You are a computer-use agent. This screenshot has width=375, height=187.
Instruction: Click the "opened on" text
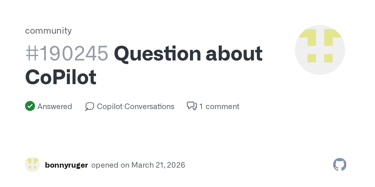point(110,165)
